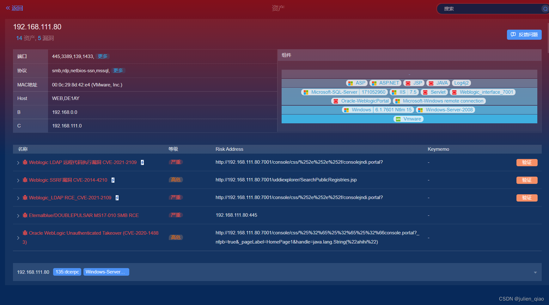The image size is (549, 305).
Task: Click 验证 for Weblogic_LDAP RCE row
Action: coord(527,198)
